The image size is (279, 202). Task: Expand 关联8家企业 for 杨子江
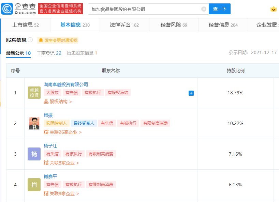61,163
